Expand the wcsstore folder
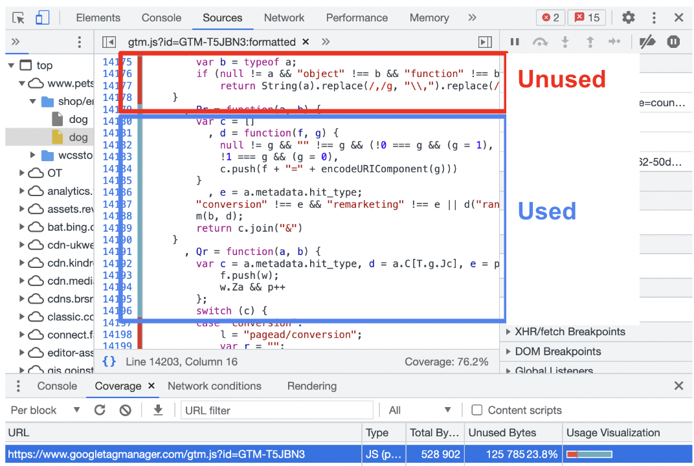 click(x=32, y=155)
